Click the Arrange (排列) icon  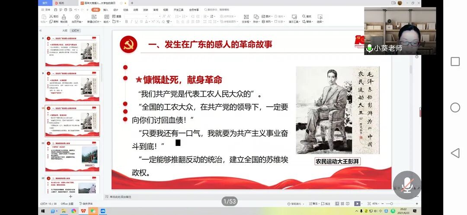point(263,22)
